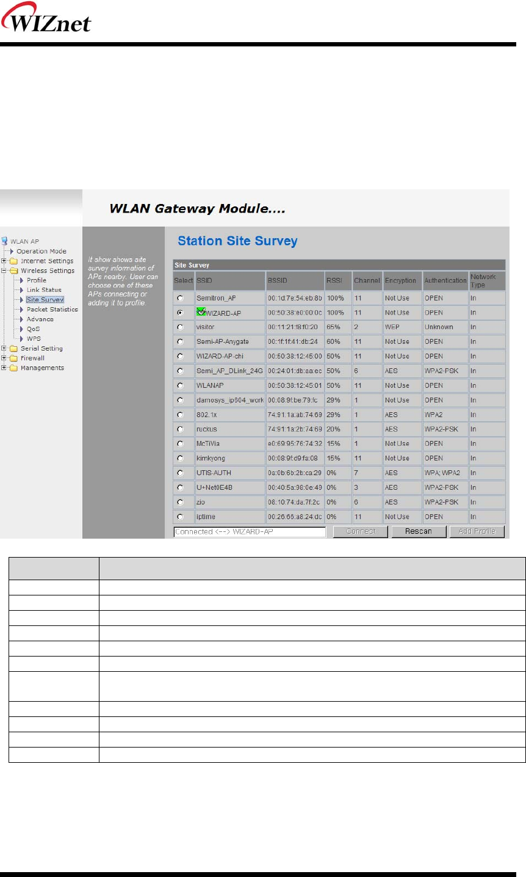Image resolution: width=526 pixels, height=877 pixels.
Task: Click the Wireless Settings folder icon
Action: [14, 271]
